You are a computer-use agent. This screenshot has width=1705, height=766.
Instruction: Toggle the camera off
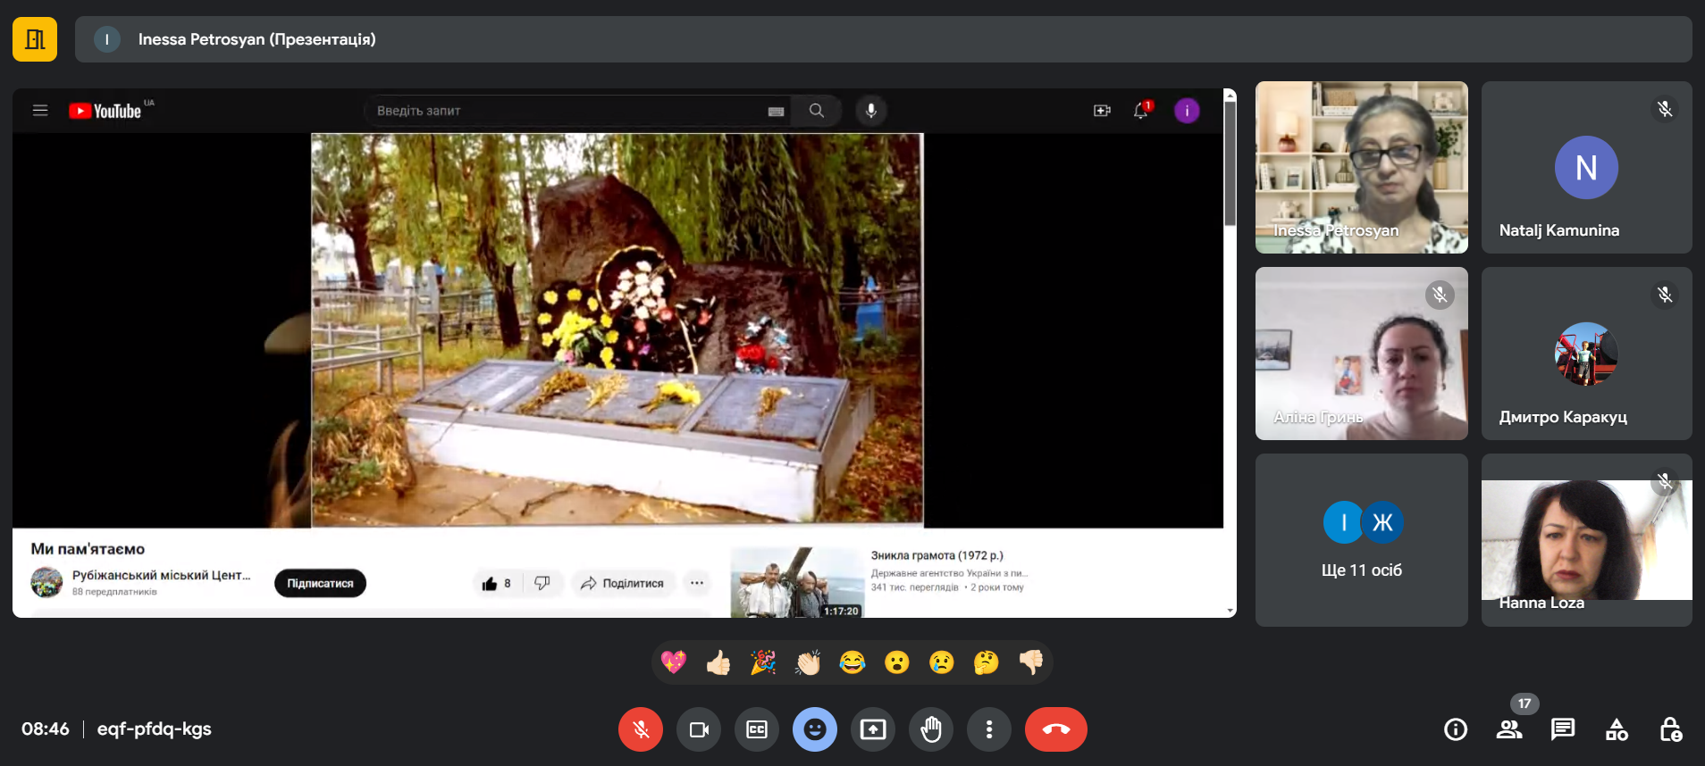point(699,729)
